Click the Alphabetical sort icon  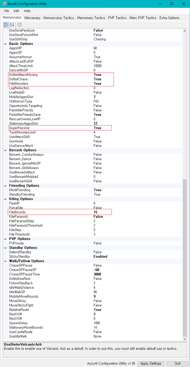tap(12, 25)
